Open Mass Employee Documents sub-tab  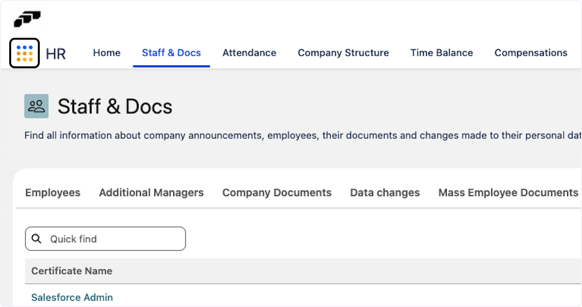508,193
